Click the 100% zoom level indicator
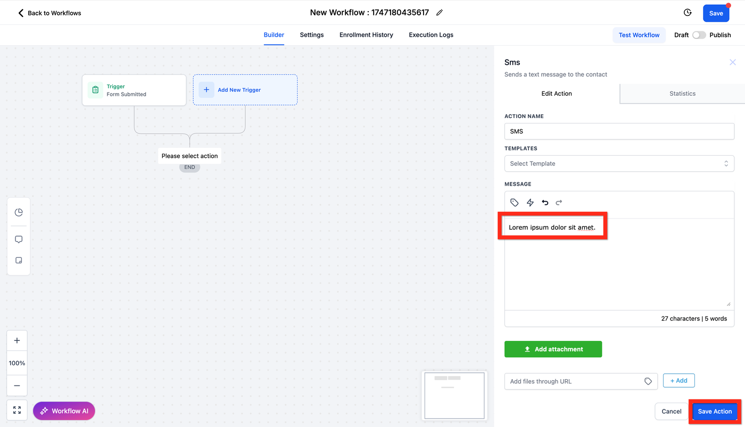The height and width of the screenshot is (427, 745). click(17, 363)
